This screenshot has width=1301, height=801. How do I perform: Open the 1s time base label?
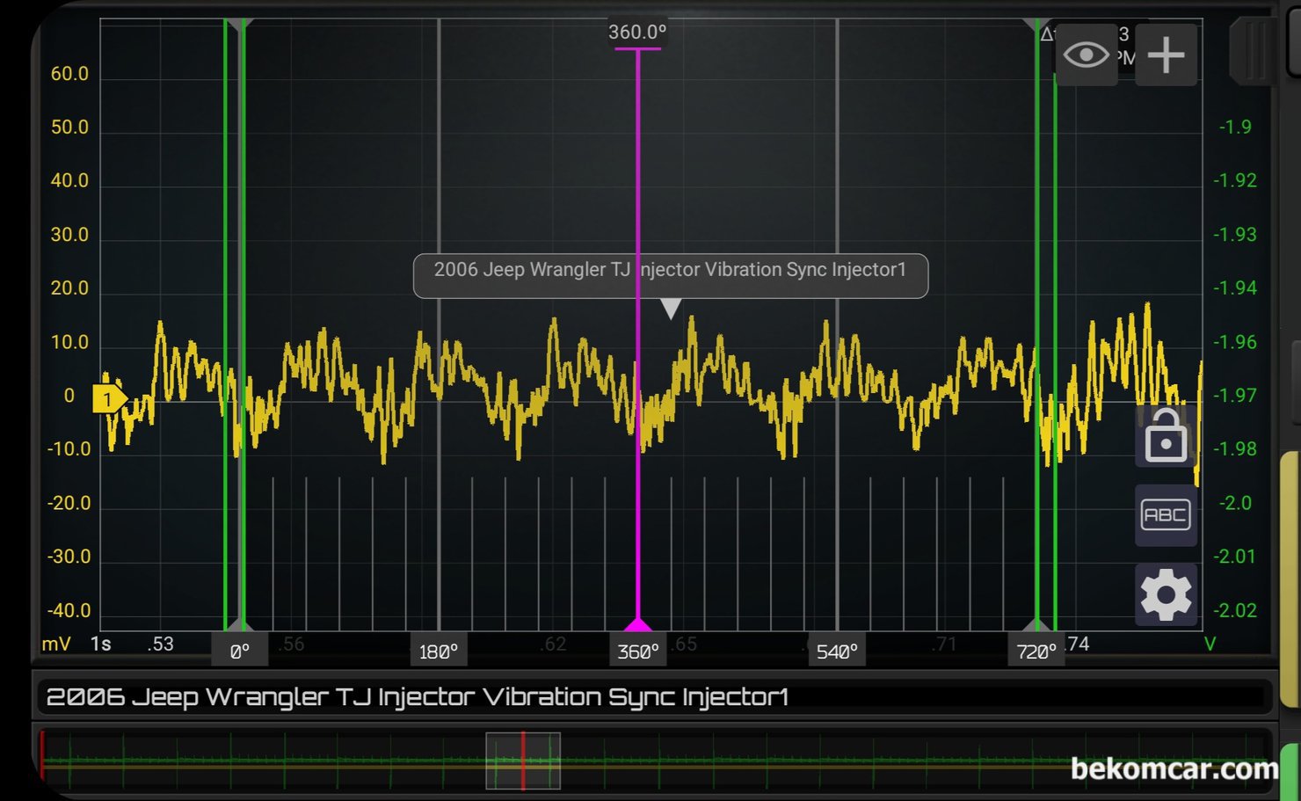tap(101, 644)
